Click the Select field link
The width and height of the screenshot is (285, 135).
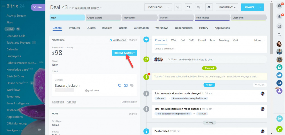(x=58, y=102)
